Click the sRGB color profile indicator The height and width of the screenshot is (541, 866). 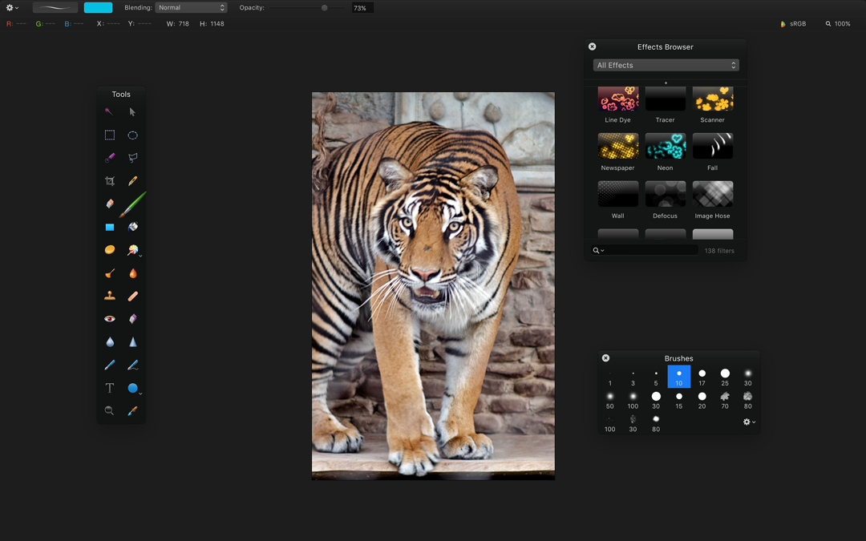[793, 24]
